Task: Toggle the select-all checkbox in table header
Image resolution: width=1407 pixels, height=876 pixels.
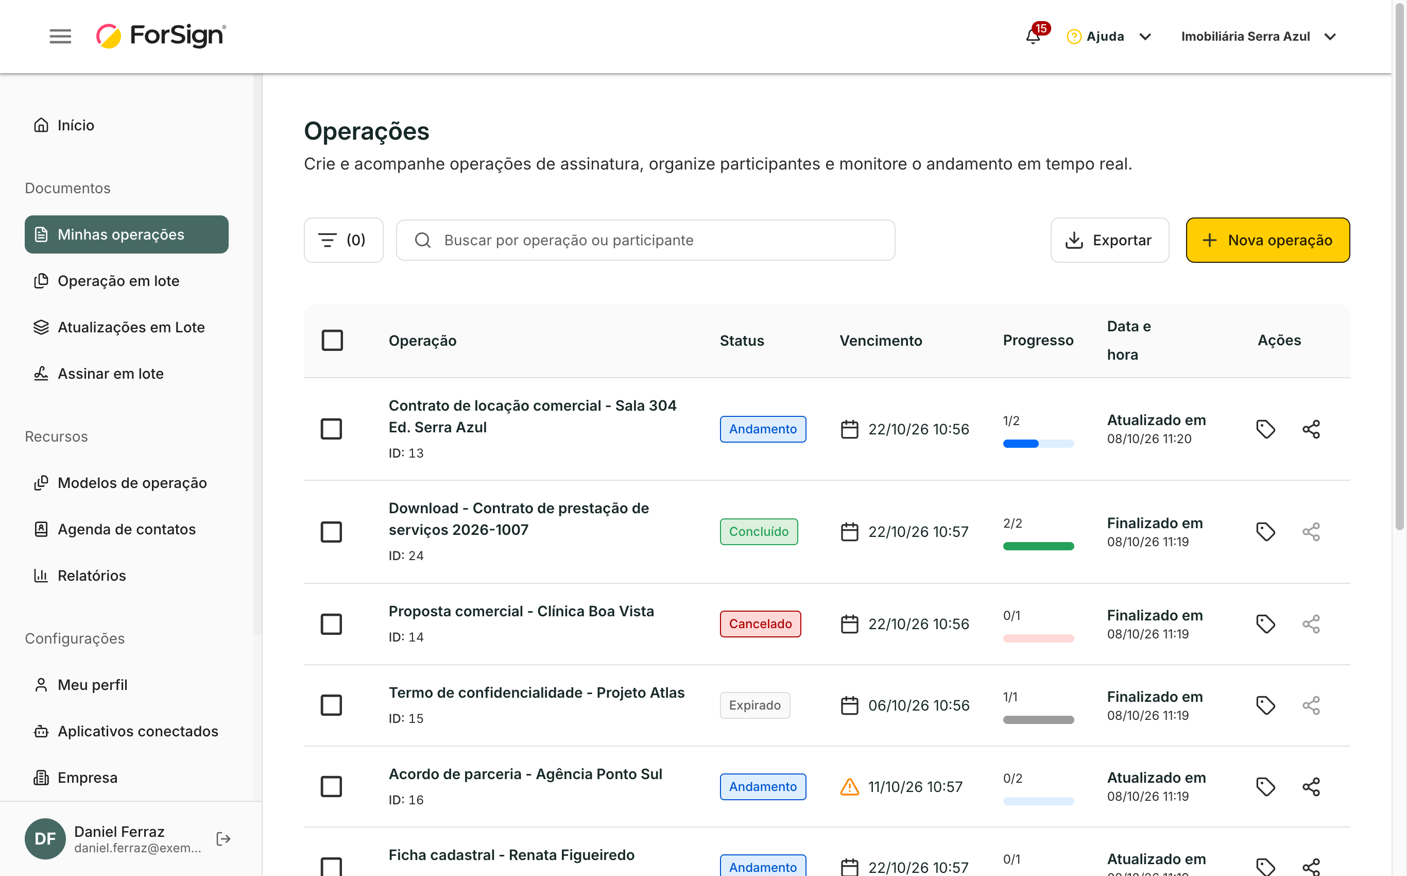Action: pyautogui.click(x=332, y=340)
